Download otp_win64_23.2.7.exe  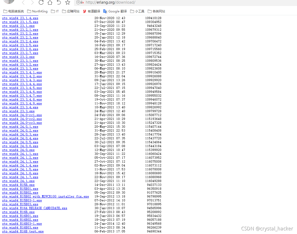pyautogui.click(x=20, y=53)
